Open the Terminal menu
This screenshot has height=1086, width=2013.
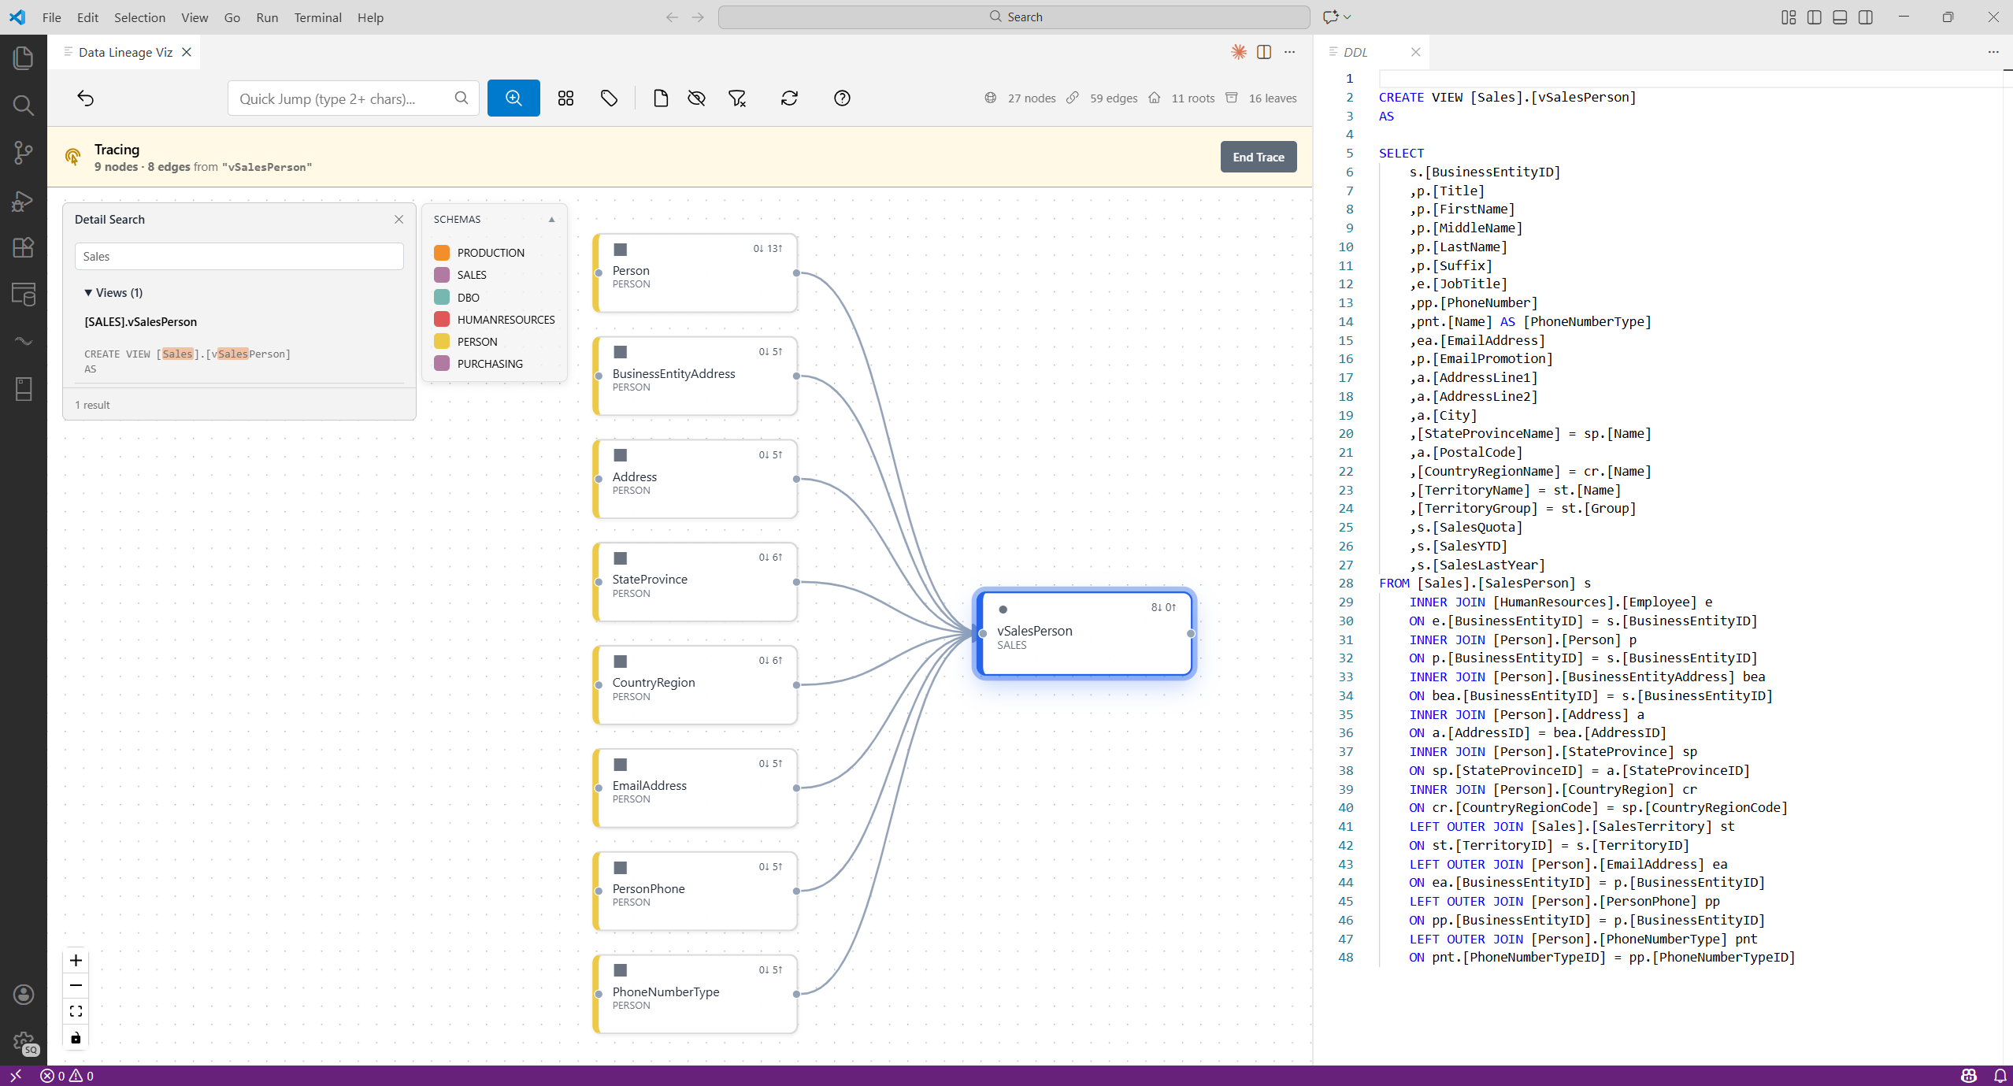[x=317, y=17]
